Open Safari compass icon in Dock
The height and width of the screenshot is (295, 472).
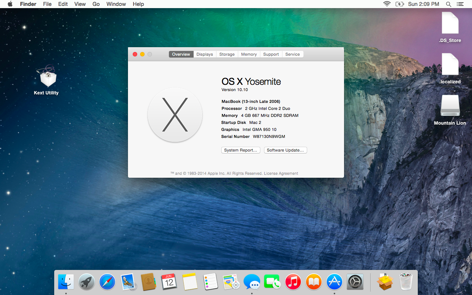107,282
